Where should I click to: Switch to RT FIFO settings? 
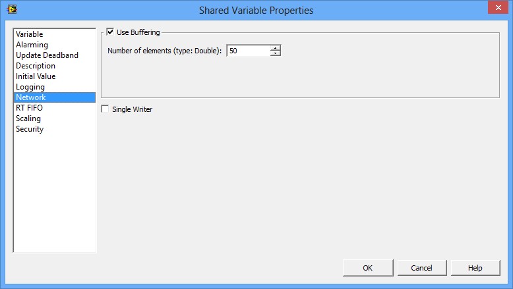pos(29,108)
